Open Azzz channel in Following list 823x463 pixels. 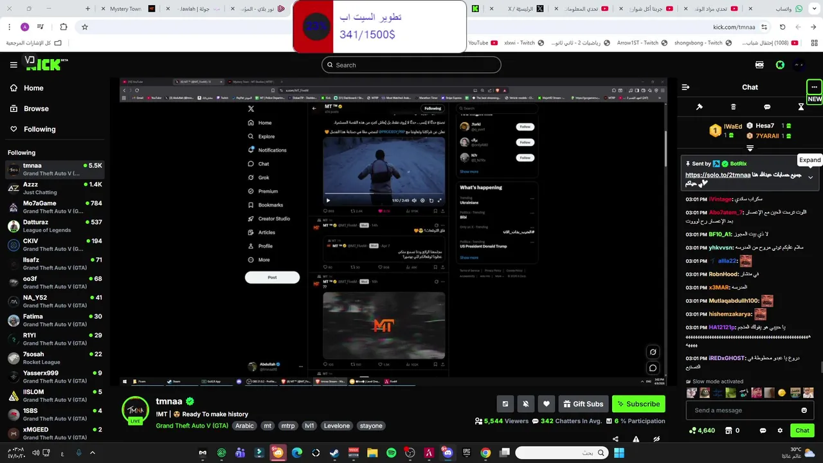click(x=55, y=188)
